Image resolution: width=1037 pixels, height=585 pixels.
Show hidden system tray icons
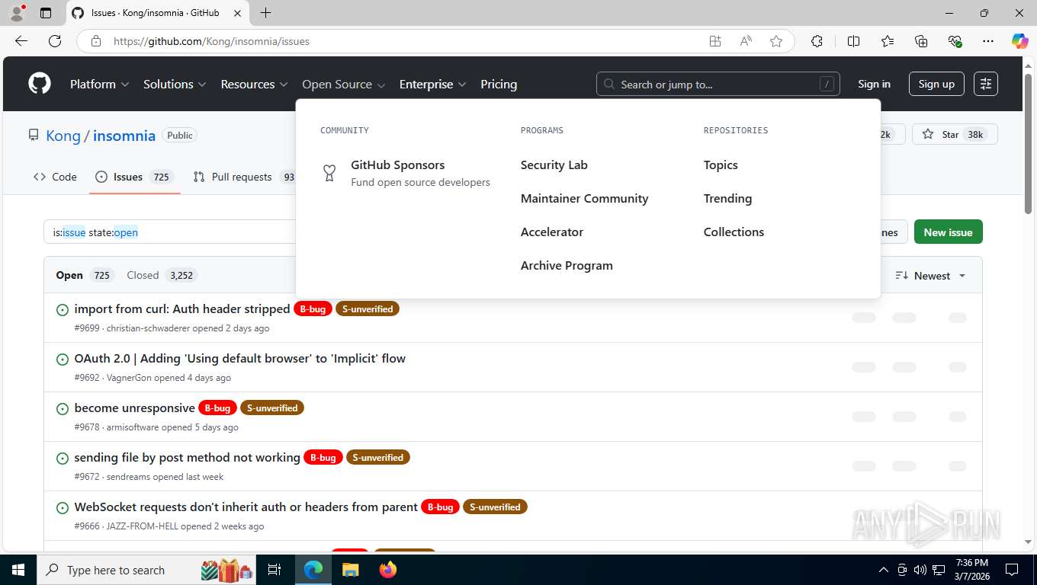click(884, 570)
